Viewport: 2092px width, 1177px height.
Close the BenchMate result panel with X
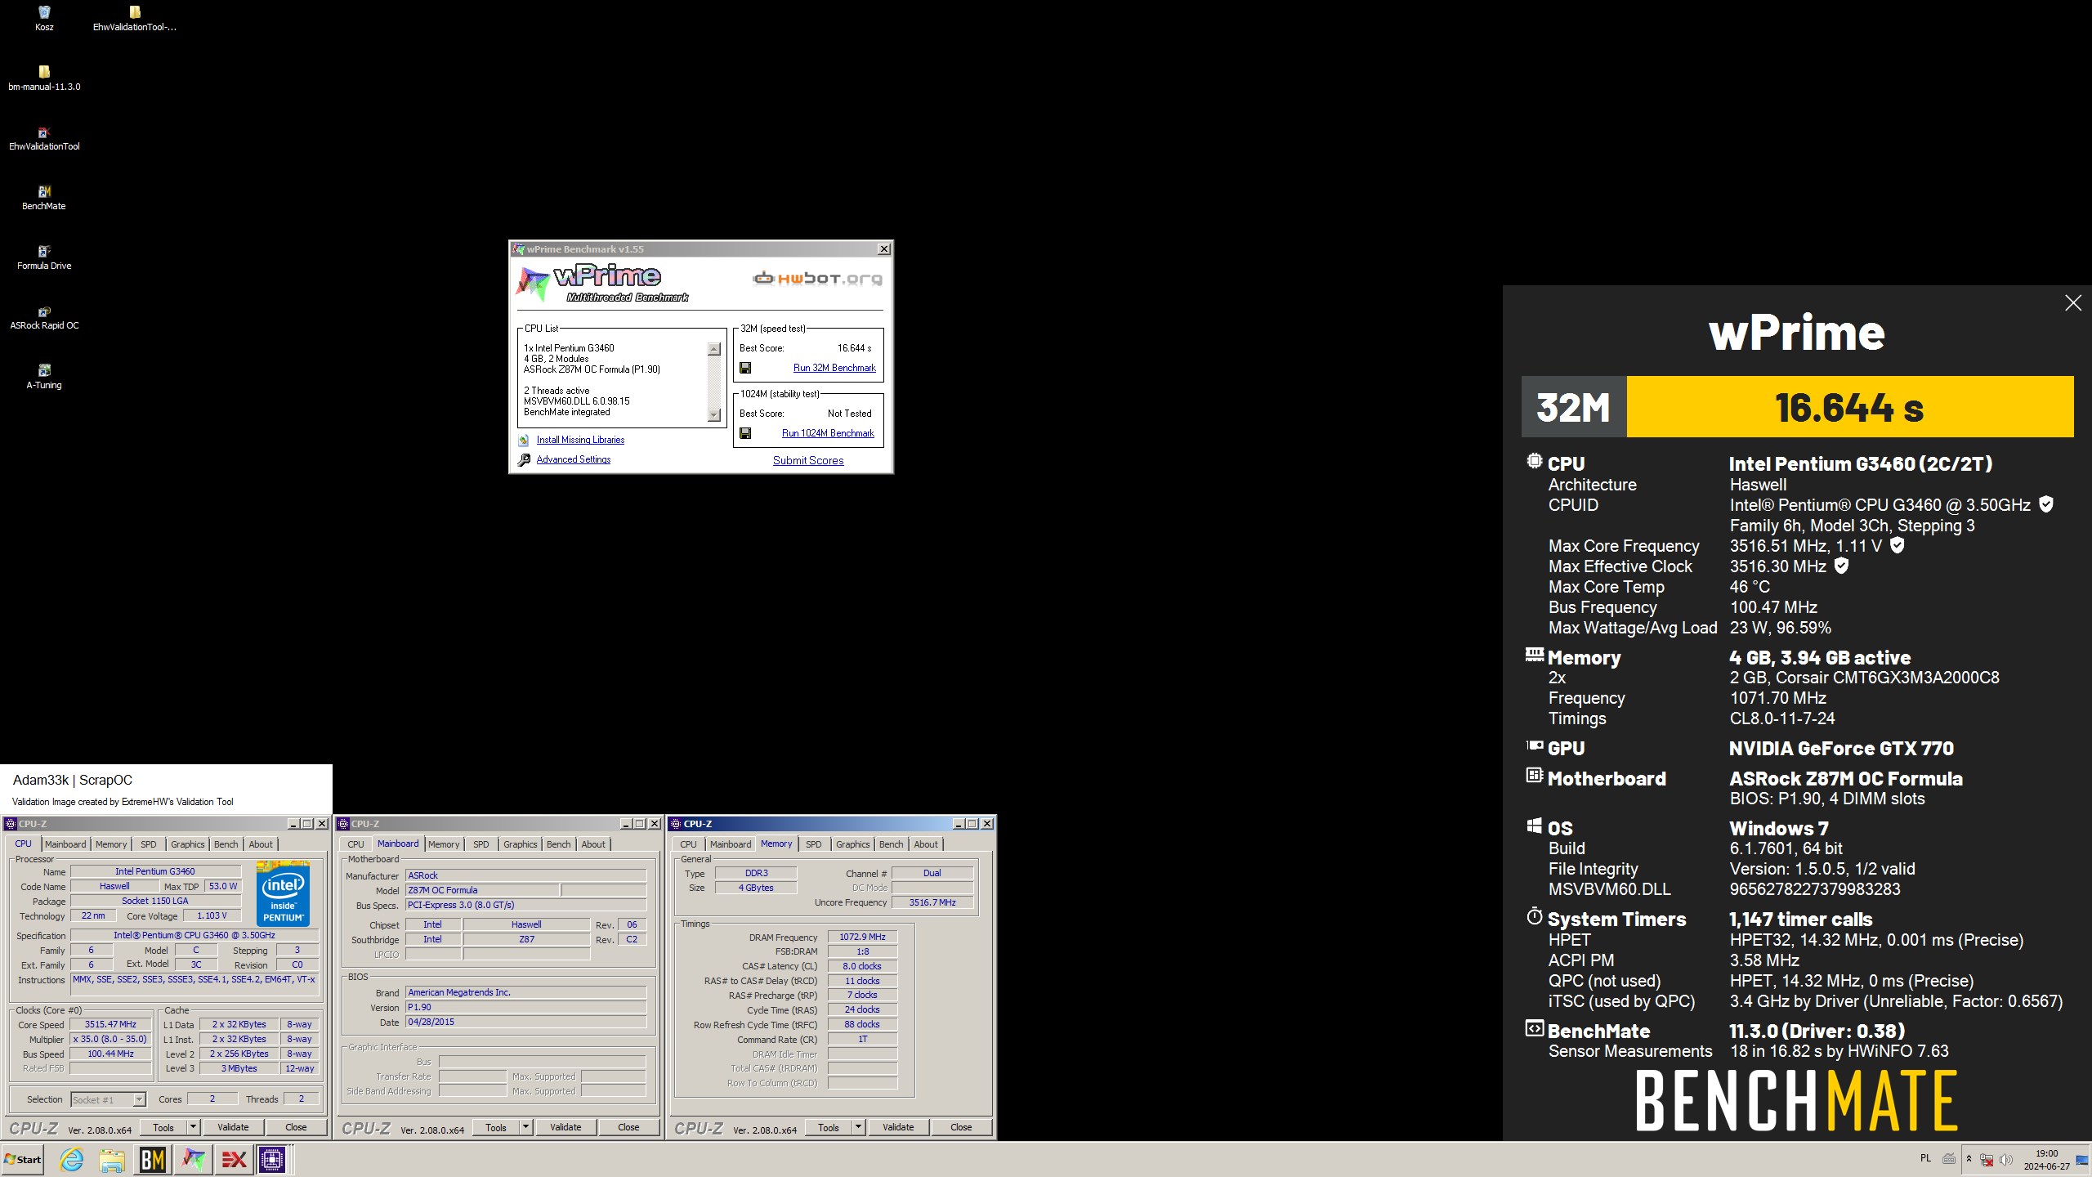tap(2072, 303)
